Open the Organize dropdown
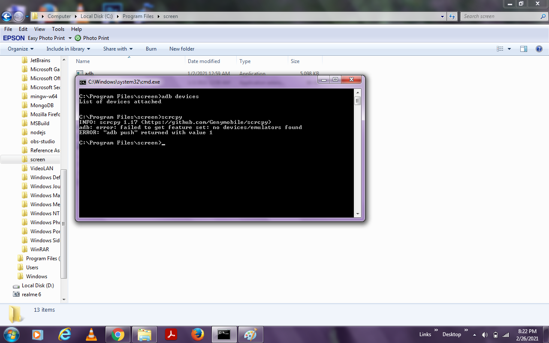The image size is (549, 343). [x=20, y=48]
